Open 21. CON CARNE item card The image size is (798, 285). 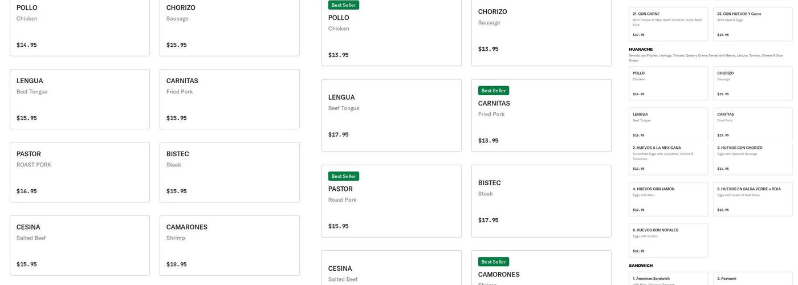tap(668, 24)
